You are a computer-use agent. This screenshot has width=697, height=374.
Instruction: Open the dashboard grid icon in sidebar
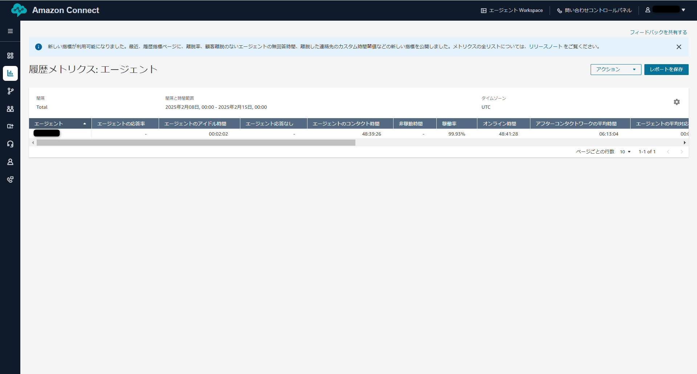(x=10, y=55)
